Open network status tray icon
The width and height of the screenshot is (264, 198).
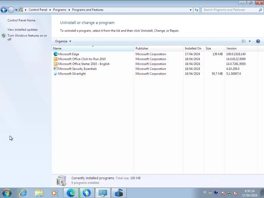click(229, 193)
